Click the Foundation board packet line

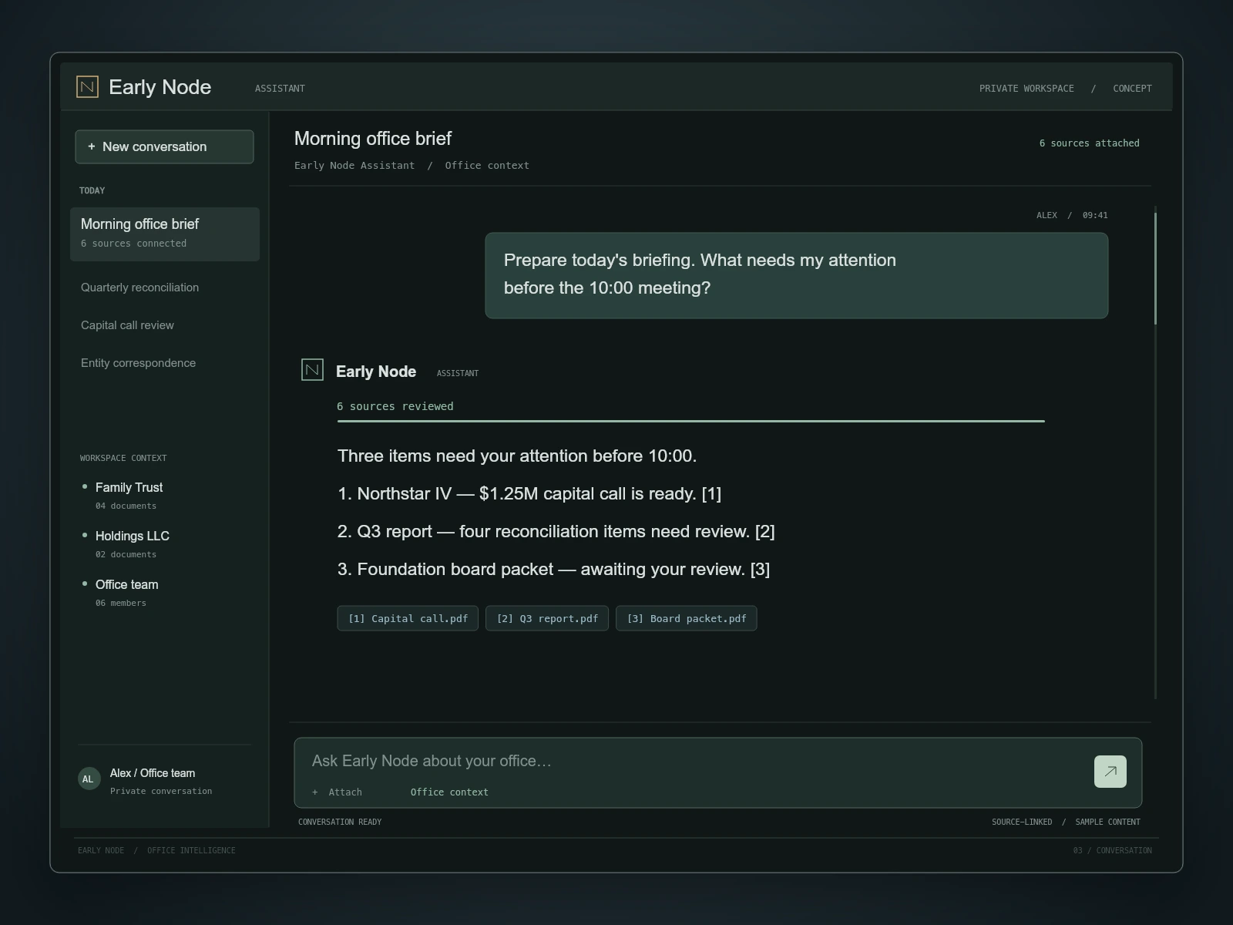point(553,569)
